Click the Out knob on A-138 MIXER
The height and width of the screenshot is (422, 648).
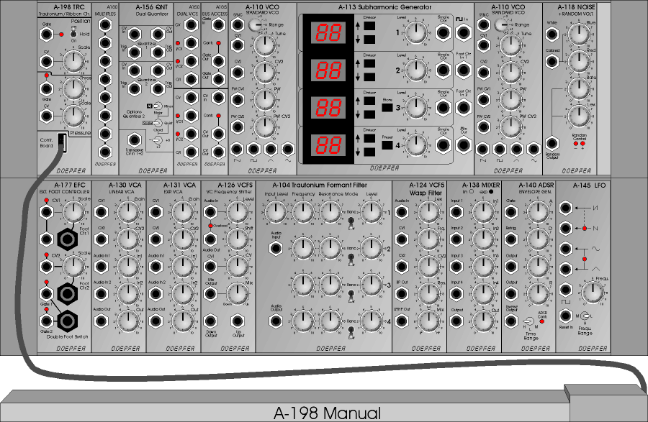[x=483, y=321]
